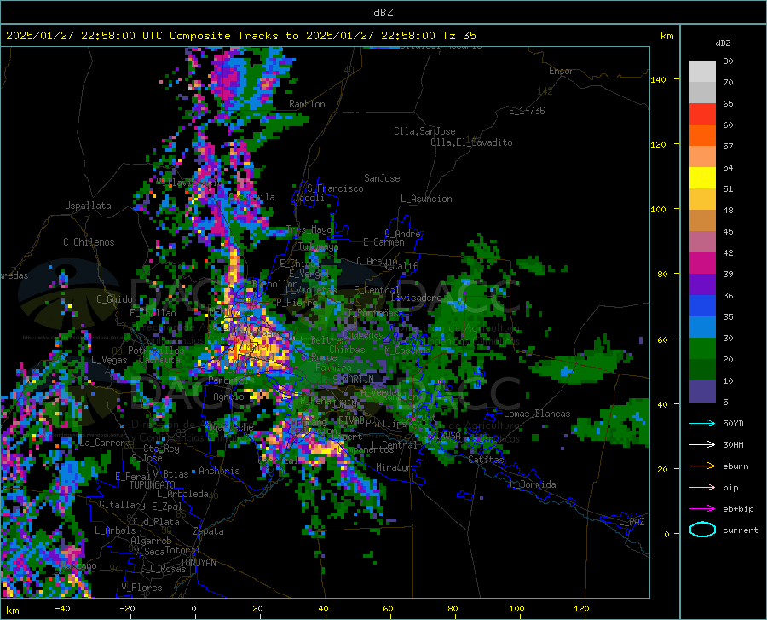Click the Zapata place label

209,531
